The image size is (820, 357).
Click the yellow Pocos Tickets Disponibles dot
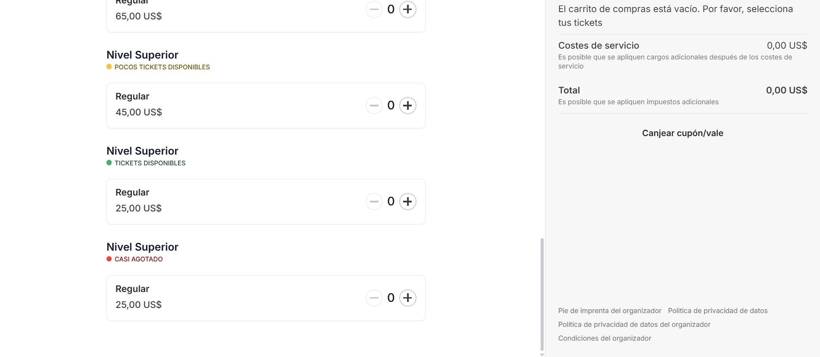[x=109, y=67]
